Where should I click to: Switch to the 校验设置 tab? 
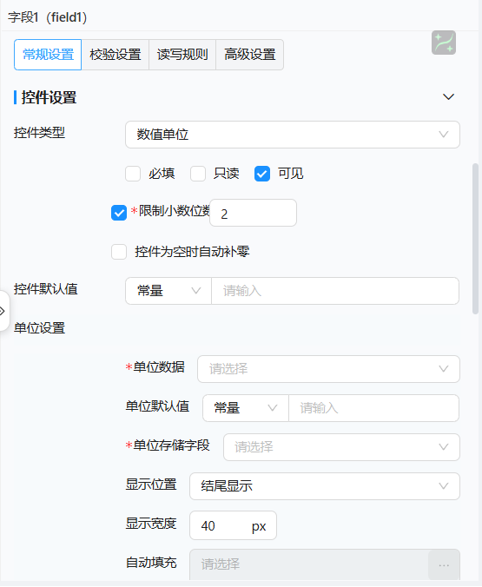[115, 55]
